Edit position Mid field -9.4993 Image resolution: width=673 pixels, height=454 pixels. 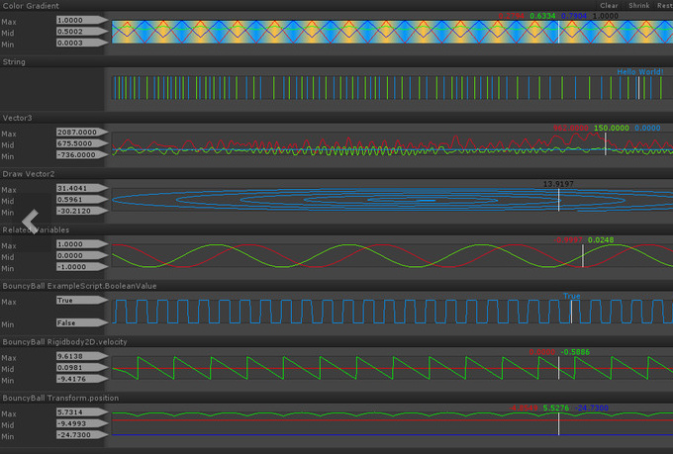[81, 423]
